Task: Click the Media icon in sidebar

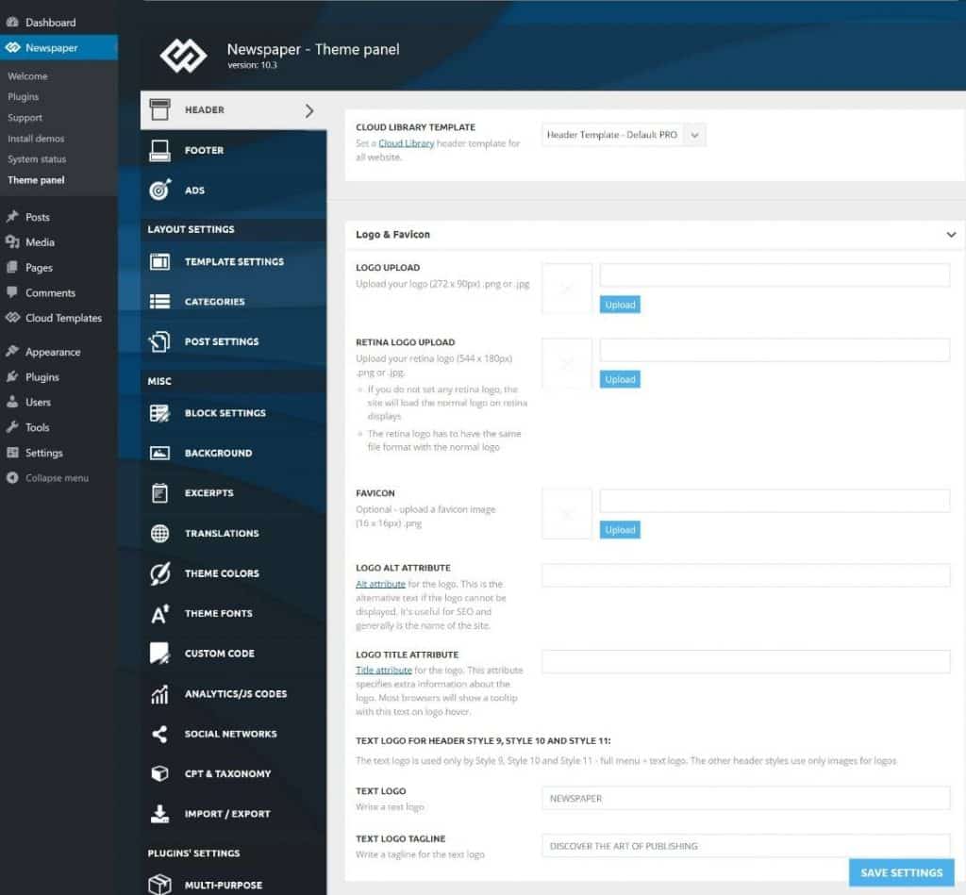Action: pos(12,242)
